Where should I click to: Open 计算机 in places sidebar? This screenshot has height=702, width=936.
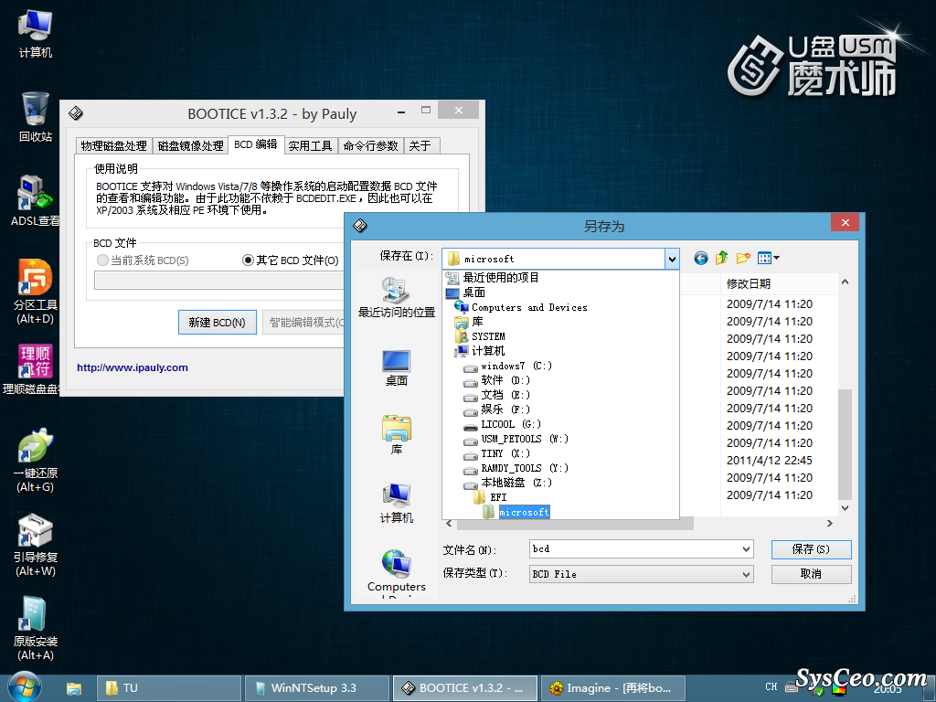397,504
